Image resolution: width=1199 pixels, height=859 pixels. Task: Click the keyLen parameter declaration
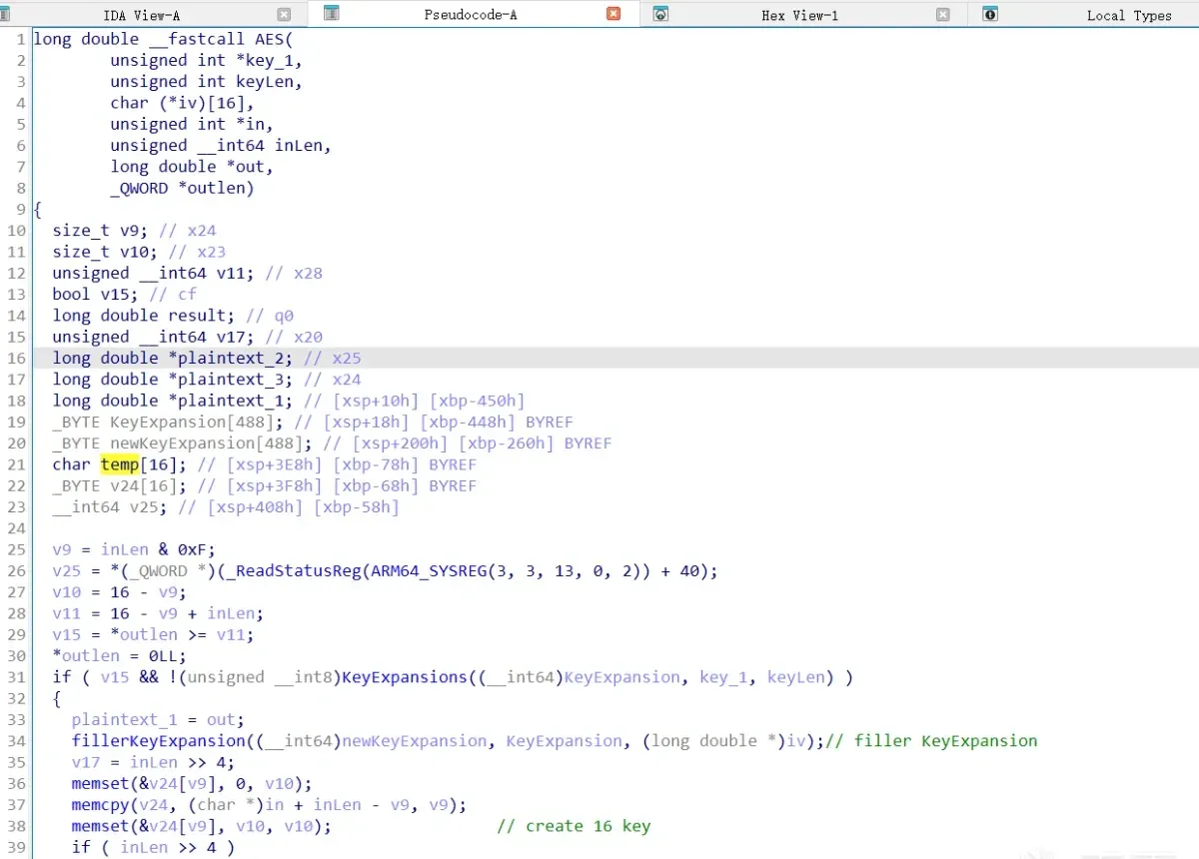[x=264, y=82]
